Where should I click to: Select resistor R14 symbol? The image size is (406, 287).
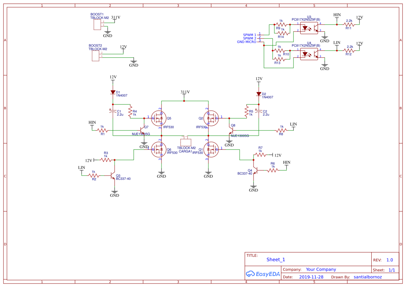pyautogui.click(x=283, y=33)
